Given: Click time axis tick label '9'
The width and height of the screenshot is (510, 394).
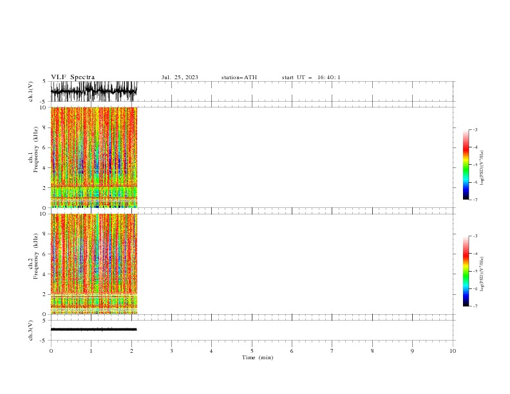Looking at the screenshot, I should coord(412,351).
